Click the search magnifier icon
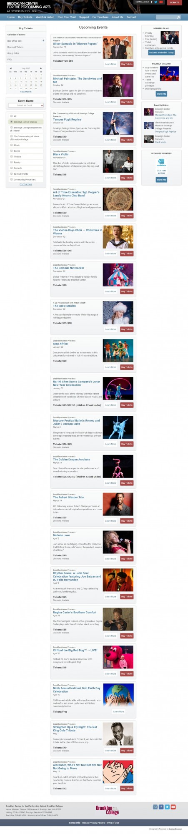 pos(178,18)
